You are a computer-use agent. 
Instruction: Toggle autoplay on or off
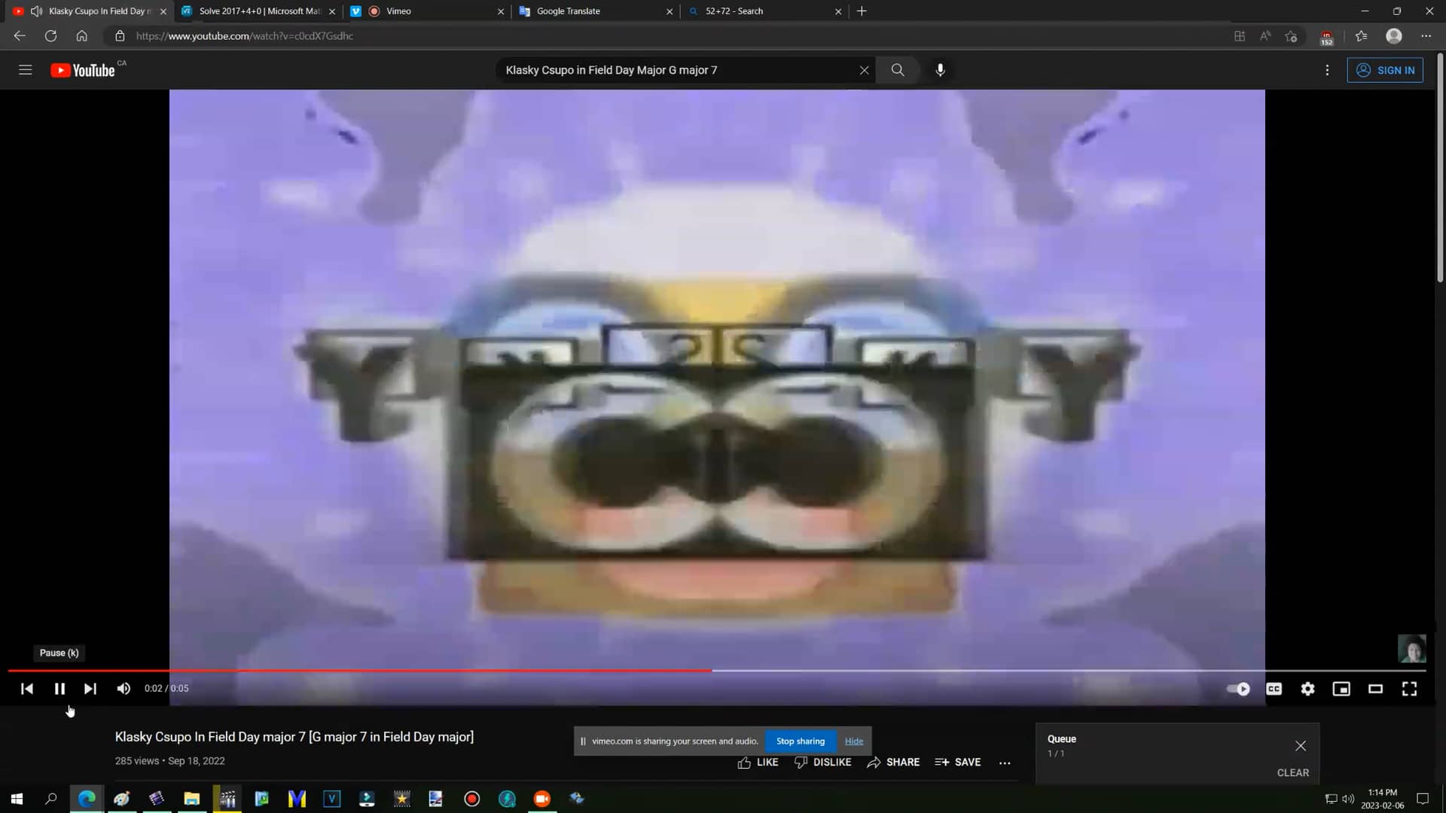1237,688
